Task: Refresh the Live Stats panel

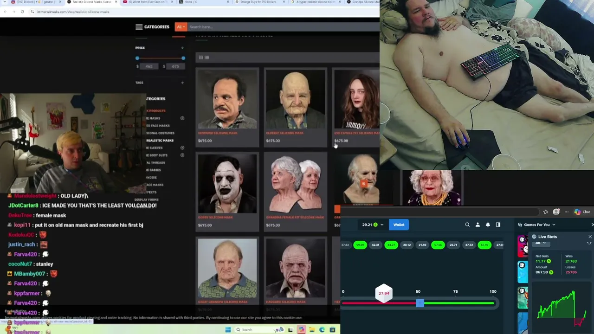Action: (x=589, y=243)
